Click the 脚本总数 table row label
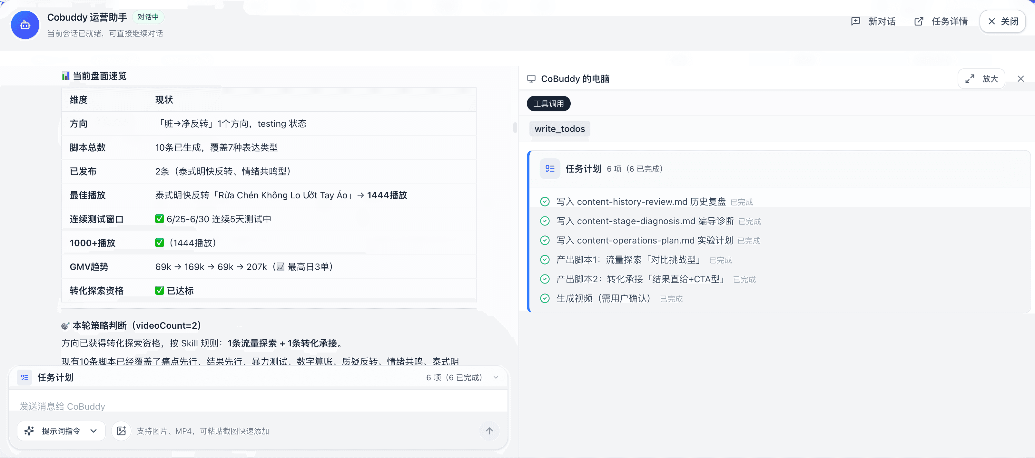1035x458 pixels. 88,147
